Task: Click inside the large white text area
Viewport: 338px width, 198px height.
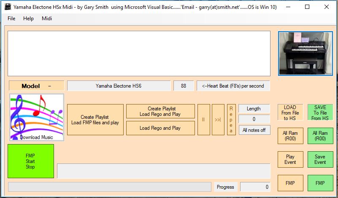Action: pyautogui.click(x=139, y=53)
